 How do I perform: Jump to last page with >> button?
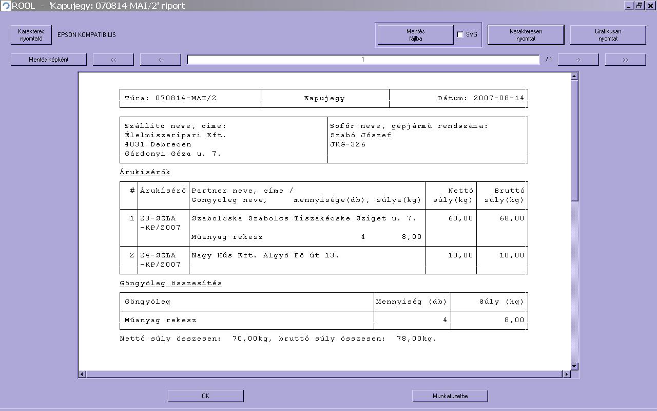[x=625, y=60]
